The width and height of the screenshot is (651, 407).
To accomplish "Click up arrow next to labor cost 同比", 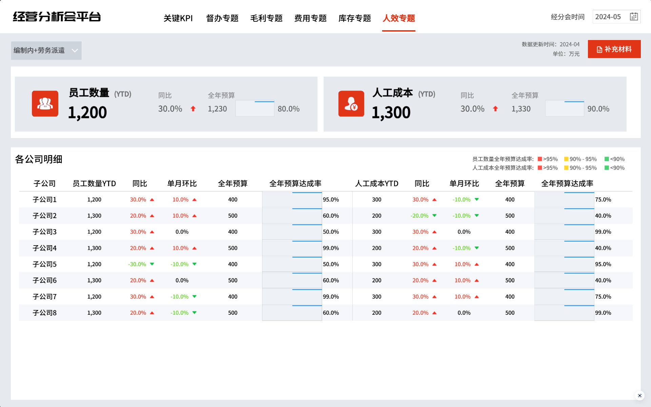I will point(495,109).
